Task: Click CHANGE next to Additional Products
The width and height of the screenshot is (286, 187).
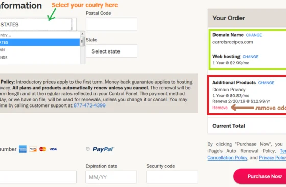Action: [266, 83]
